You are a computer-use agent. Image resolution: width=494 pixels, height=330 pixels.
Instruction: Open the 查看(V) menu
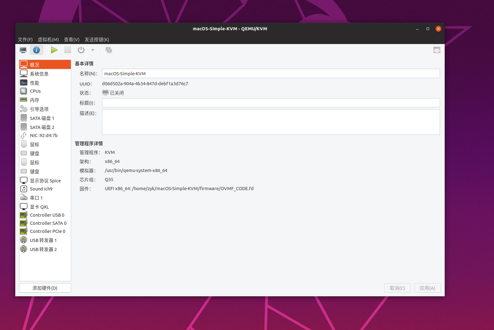pyautogui.click(x=72, y=40)
